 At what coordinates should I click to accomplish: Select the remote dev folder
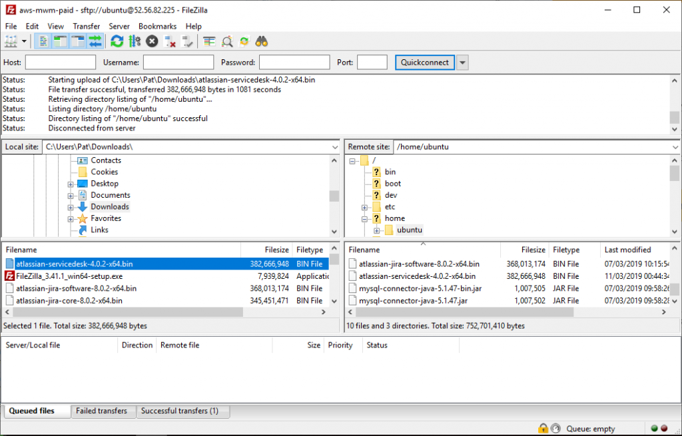tap(391, 195)
